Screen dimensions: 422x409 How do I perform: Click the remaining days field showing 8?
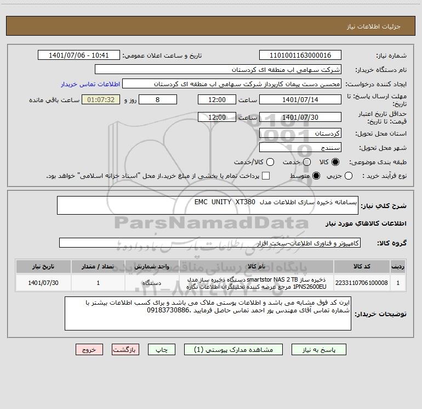(158, 100)
